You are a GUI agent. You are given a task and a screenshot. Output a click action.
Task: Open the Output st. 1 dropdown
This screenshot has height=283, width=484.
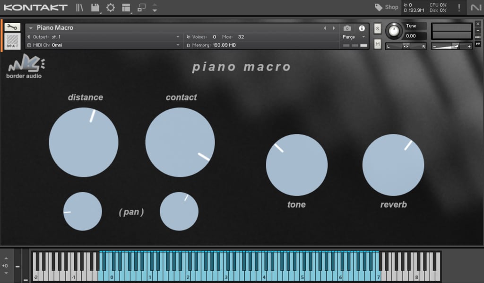104,37
